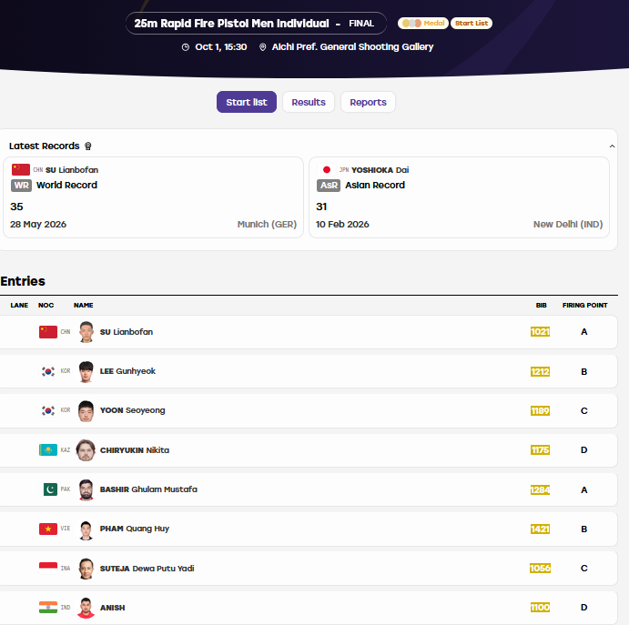The width and height of the screenshot is (629, 625).
Task: Click bib number 1212
Action: [540, 371]
